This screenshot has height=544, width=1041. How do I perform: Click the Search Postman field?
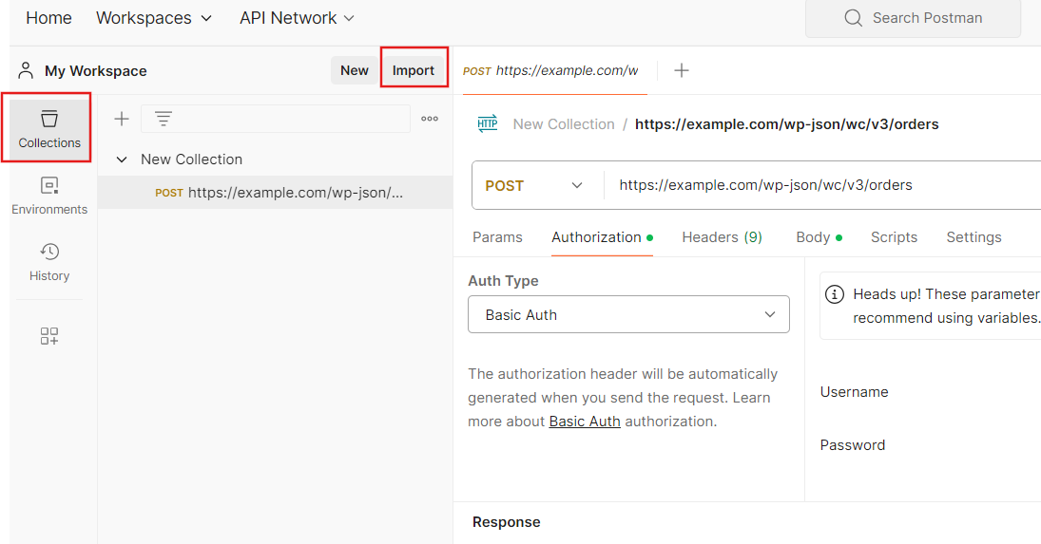coord(913,18)
